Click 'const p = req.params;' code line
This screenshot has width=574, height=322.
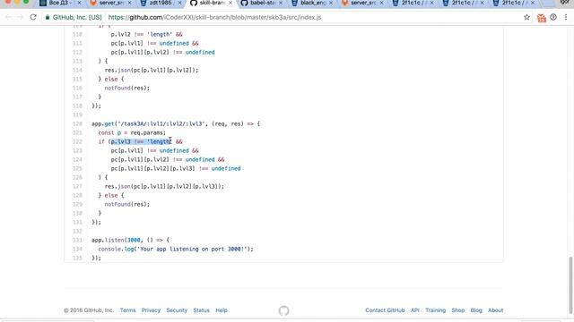click(x=132, y=132)
